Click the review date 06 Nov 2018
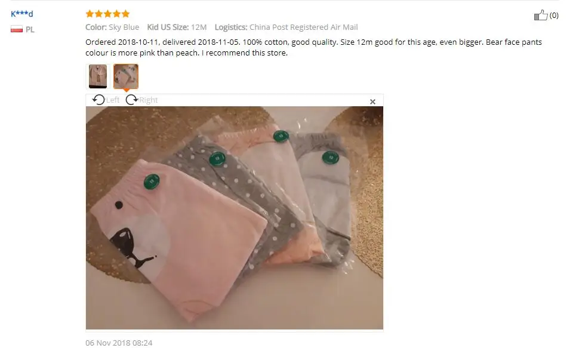The width and height of the screenshot is (573, 348). click(x=119, y=343)
